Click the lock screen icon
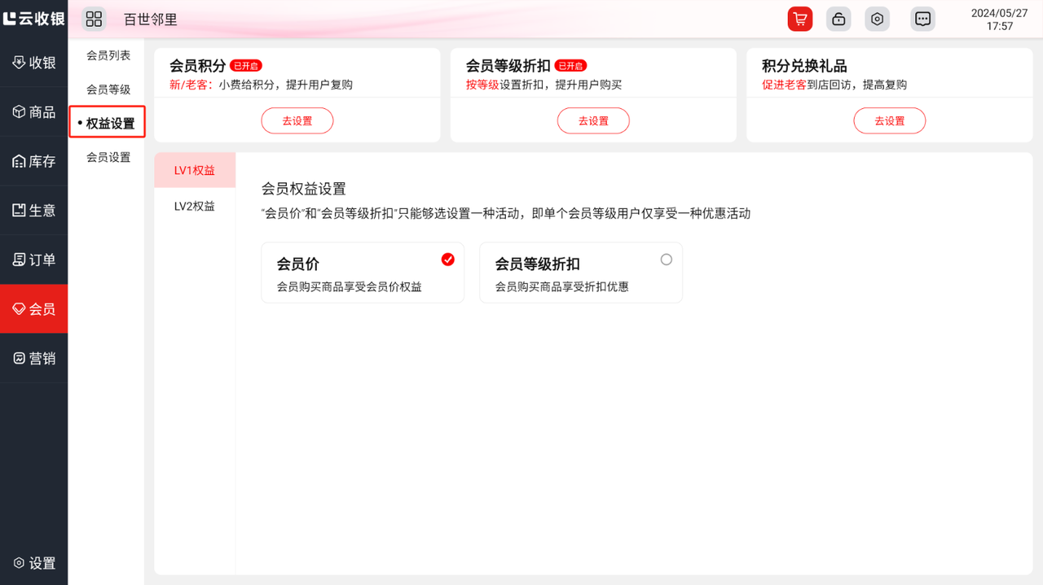 (x=838, y=19)
